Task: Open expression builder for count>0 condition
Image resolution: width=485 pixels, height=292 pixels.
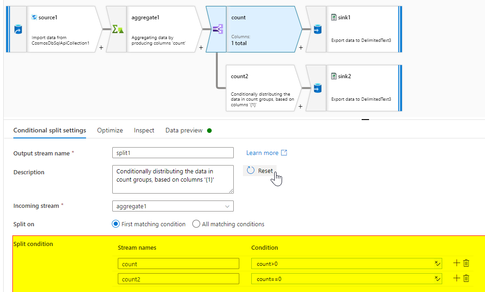Action: tap(437, 263)
